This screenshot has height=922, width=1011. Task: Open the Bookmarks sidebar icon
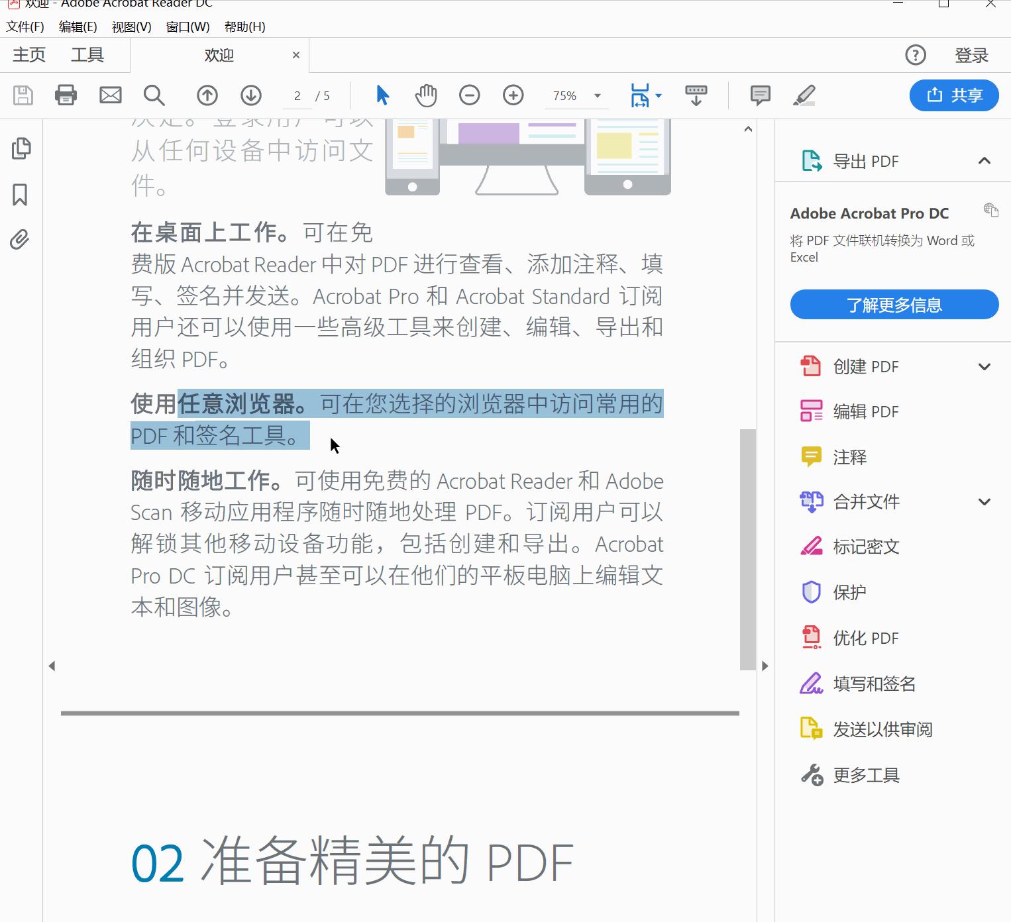(x=20, y=195)
